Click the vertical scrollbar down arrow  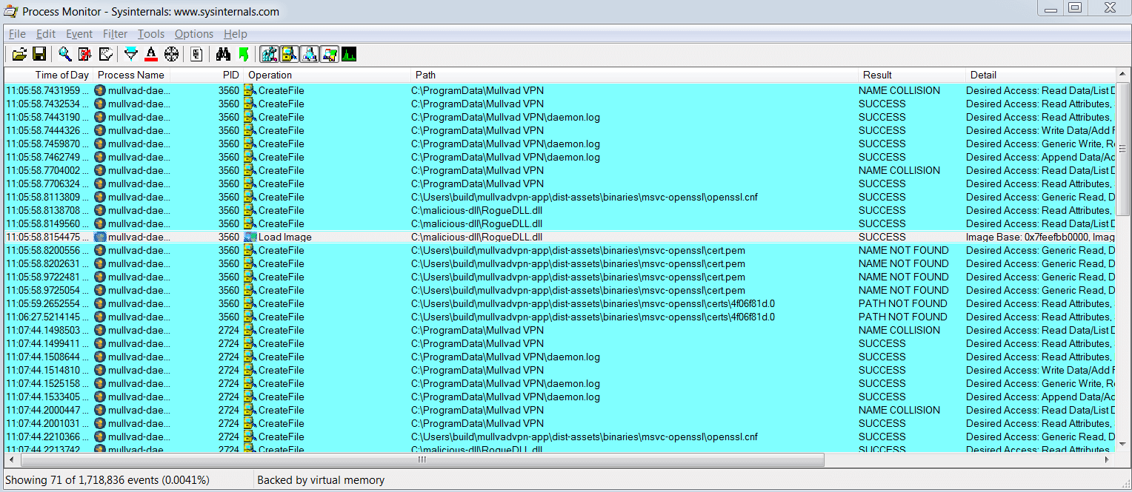(x=1122, y=446)
